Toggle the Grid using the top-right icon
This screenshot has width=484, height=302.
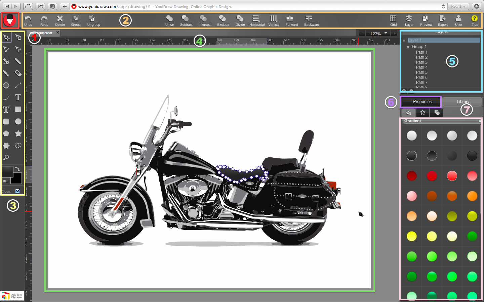point(393,20)
